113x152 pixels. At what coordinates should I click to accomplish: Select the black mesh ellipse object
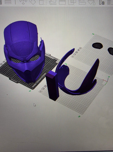98,46
